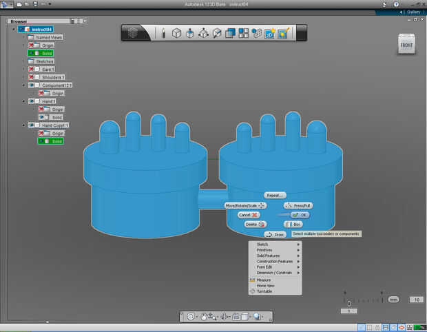
Task: Expand the Named Views folder
Action: 23,37
